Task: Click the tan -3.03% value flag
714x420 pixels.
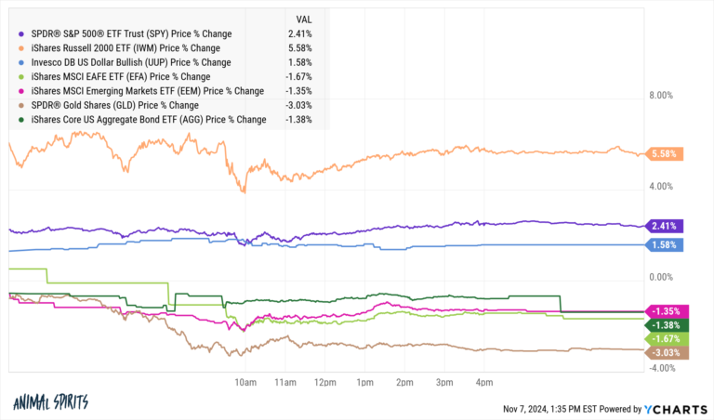Action: (667, 353)
